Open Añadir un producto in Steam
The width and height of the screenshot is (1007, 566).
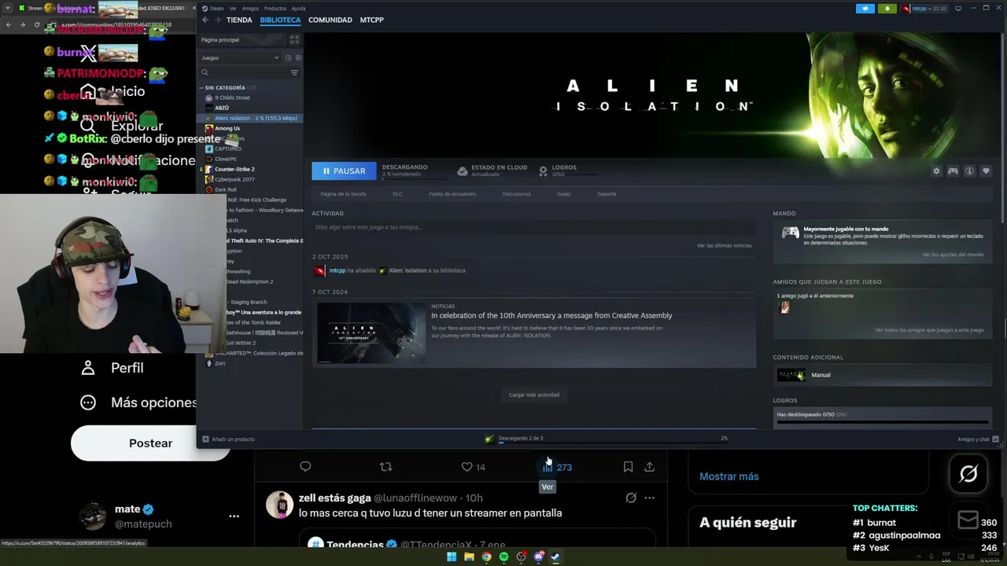tap(228, 439)
